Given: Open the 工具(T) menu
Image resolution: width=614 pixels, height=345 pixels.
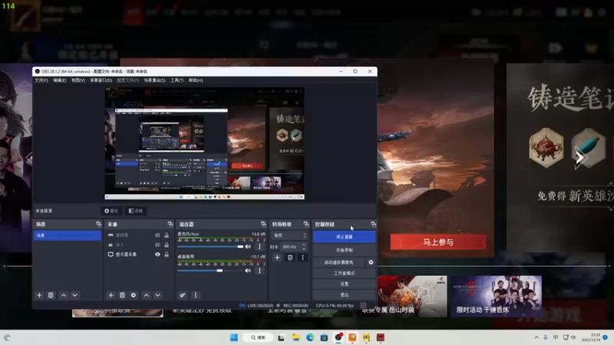Looking at the screenshot, I should click(177, 80).
